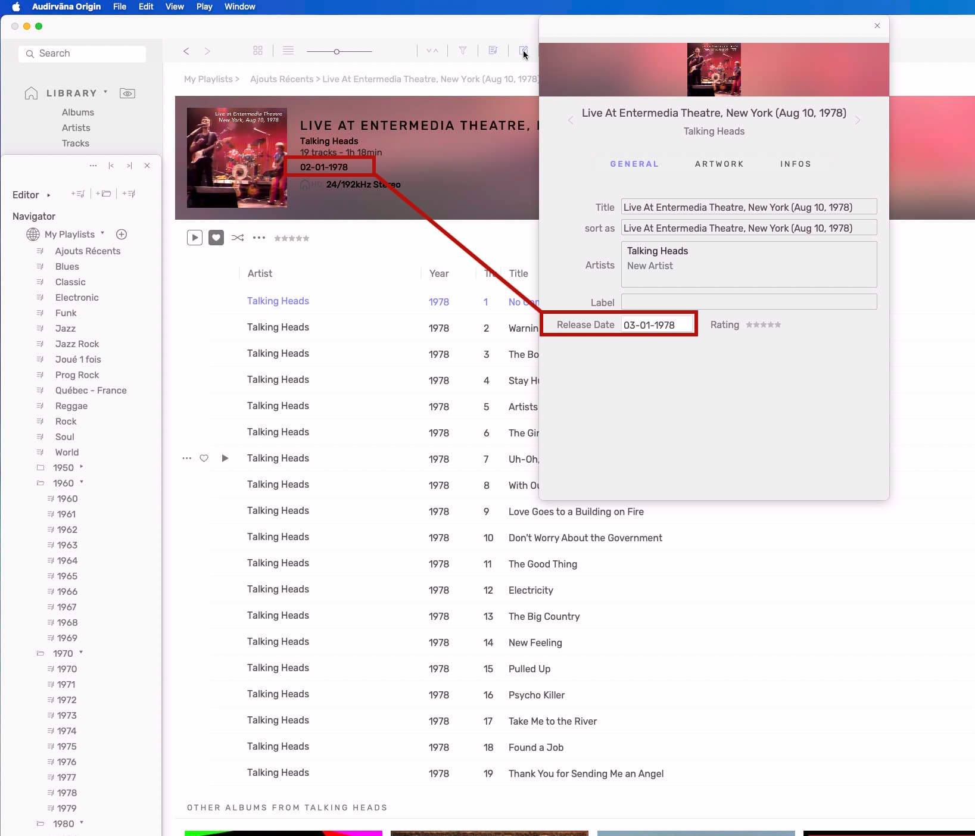Play track 7 Uh-Oh
Image resolution: width=975 pixels, height=836 pixels.
(225, 458)
